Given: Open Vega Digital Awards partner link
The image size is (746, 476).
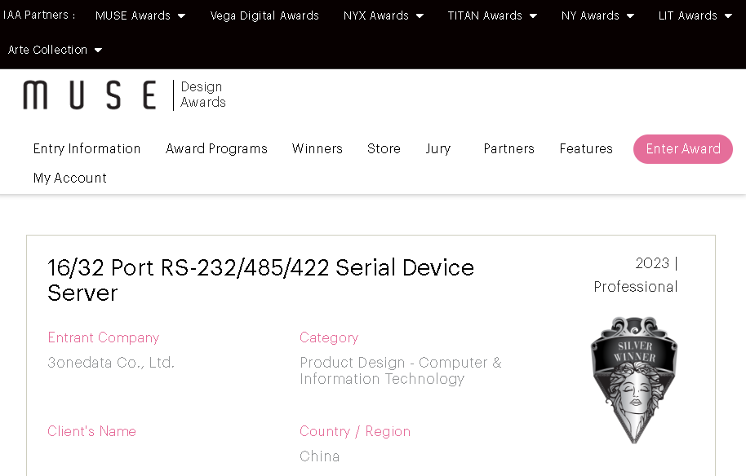Looking at the screenshot, I should pos(264,15).
